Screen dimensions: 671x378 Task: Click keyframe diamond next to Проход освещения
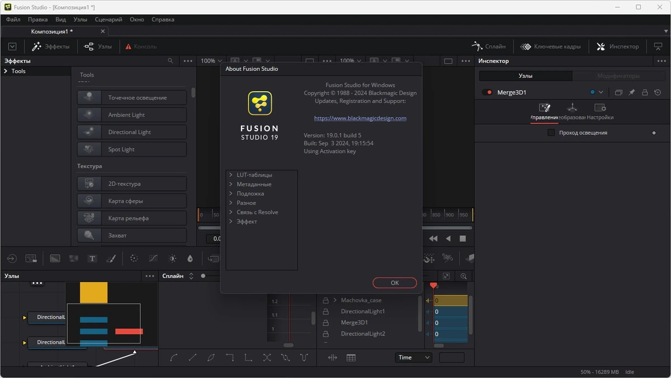coord(654,133)
